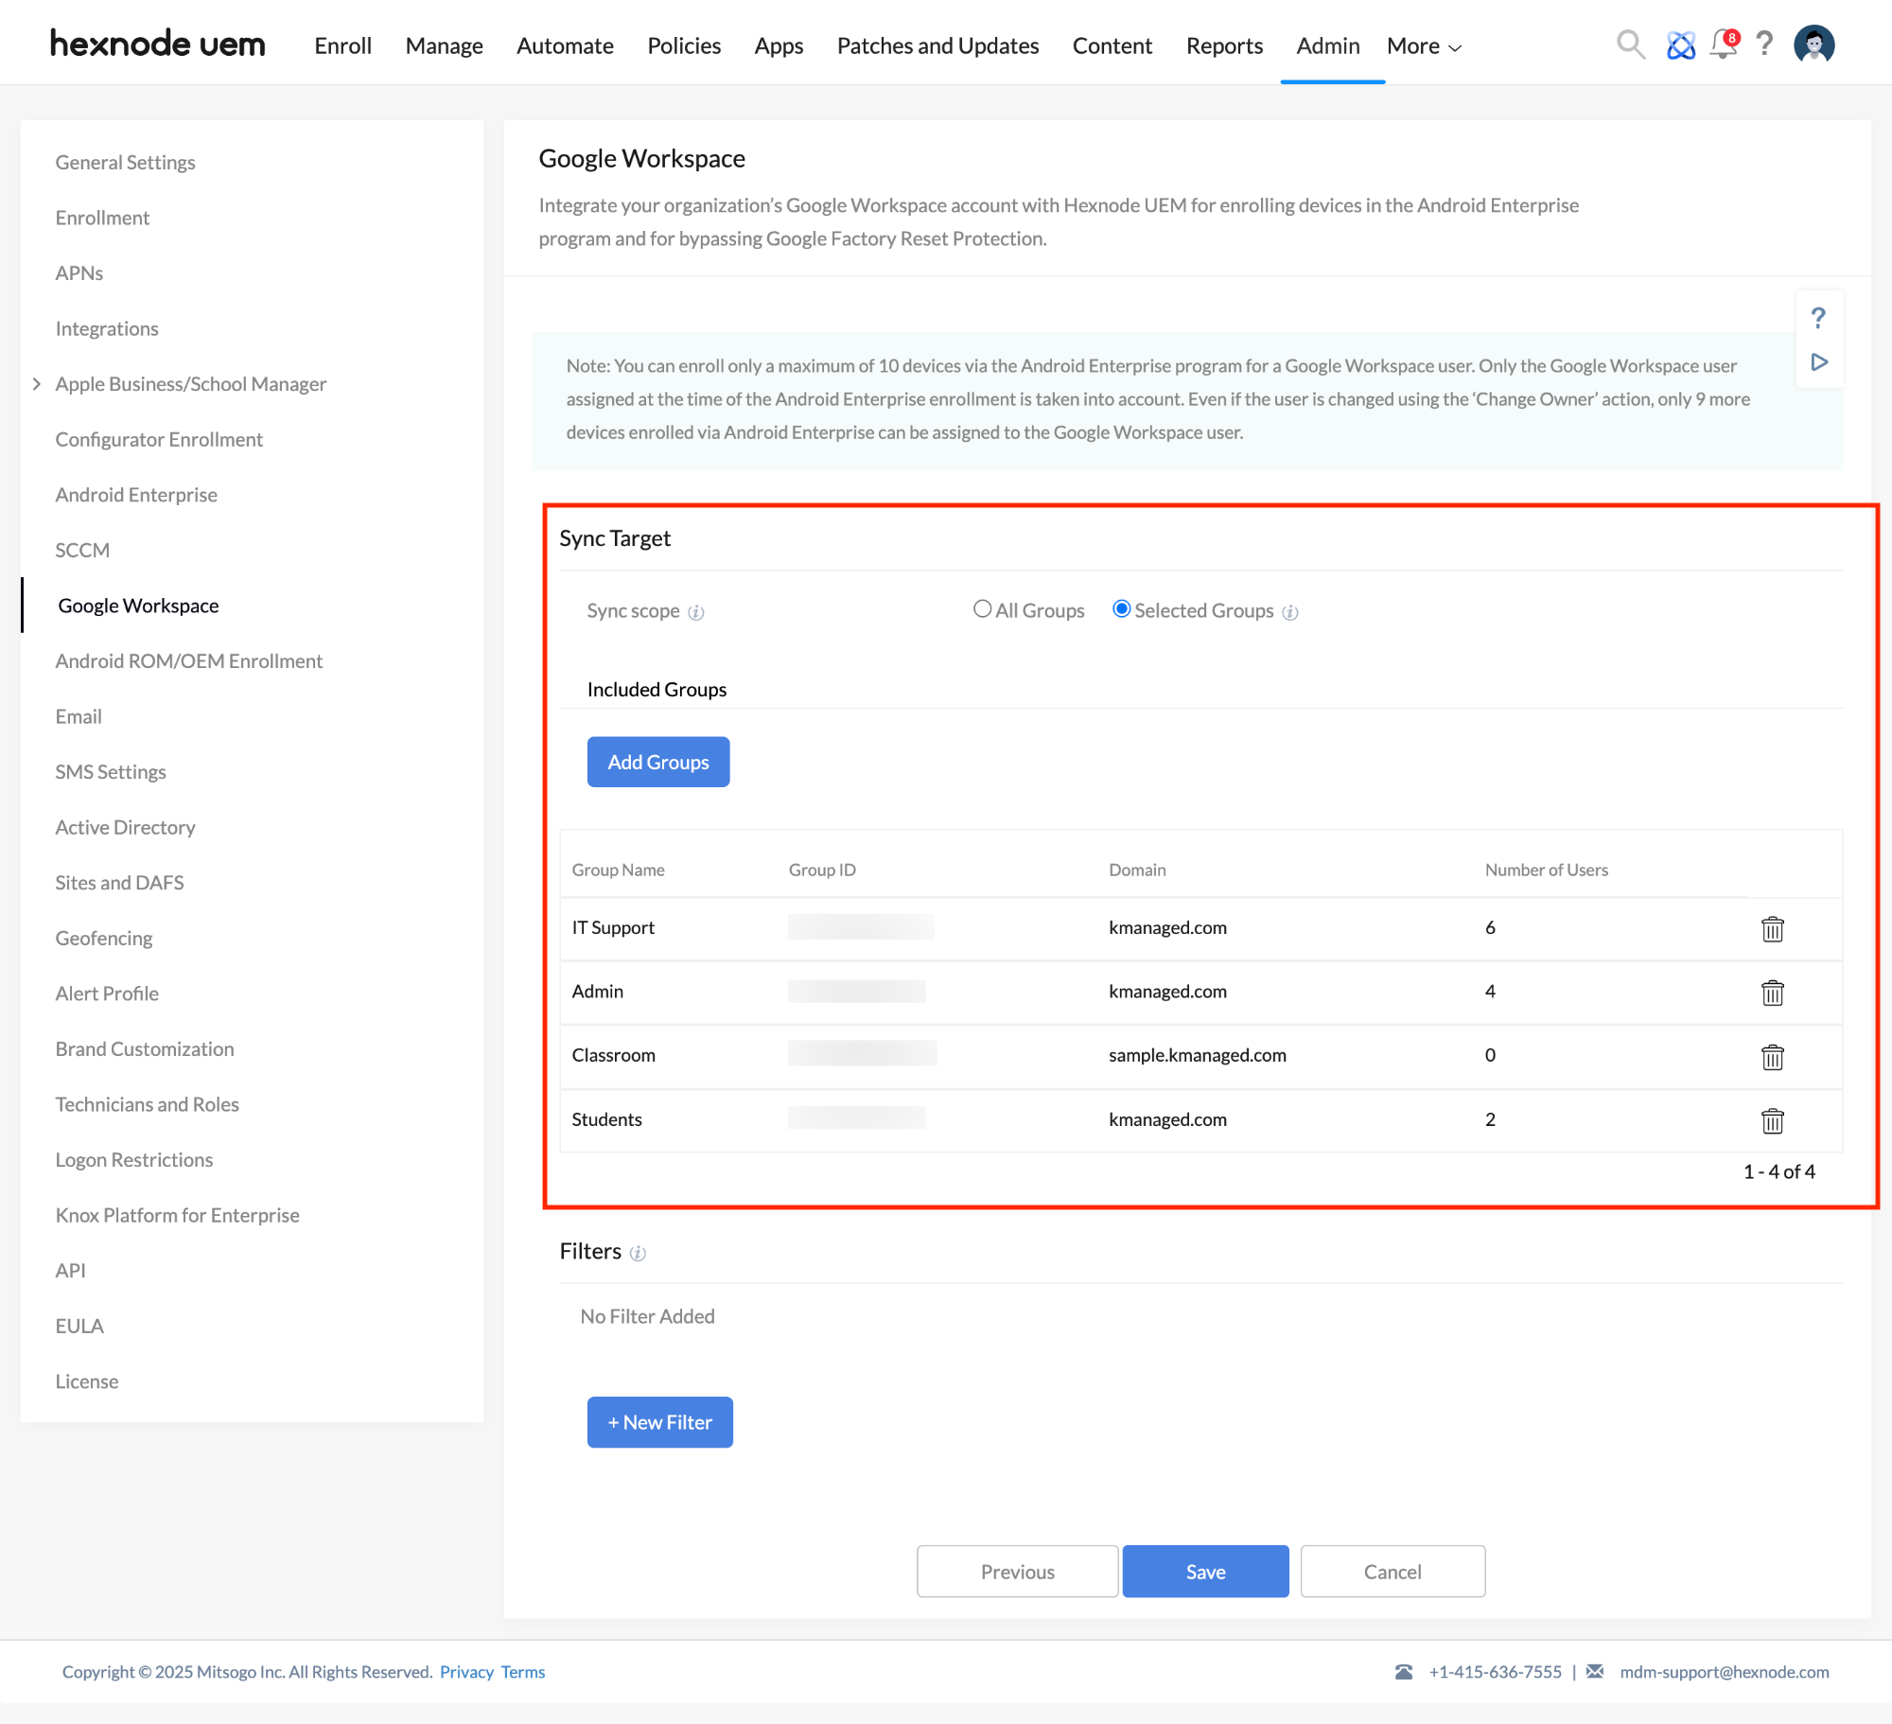Viewport: 1892px width, 1724px height.
Task: Open Active Directory in sidebar
Action: (x=125, y=828)
